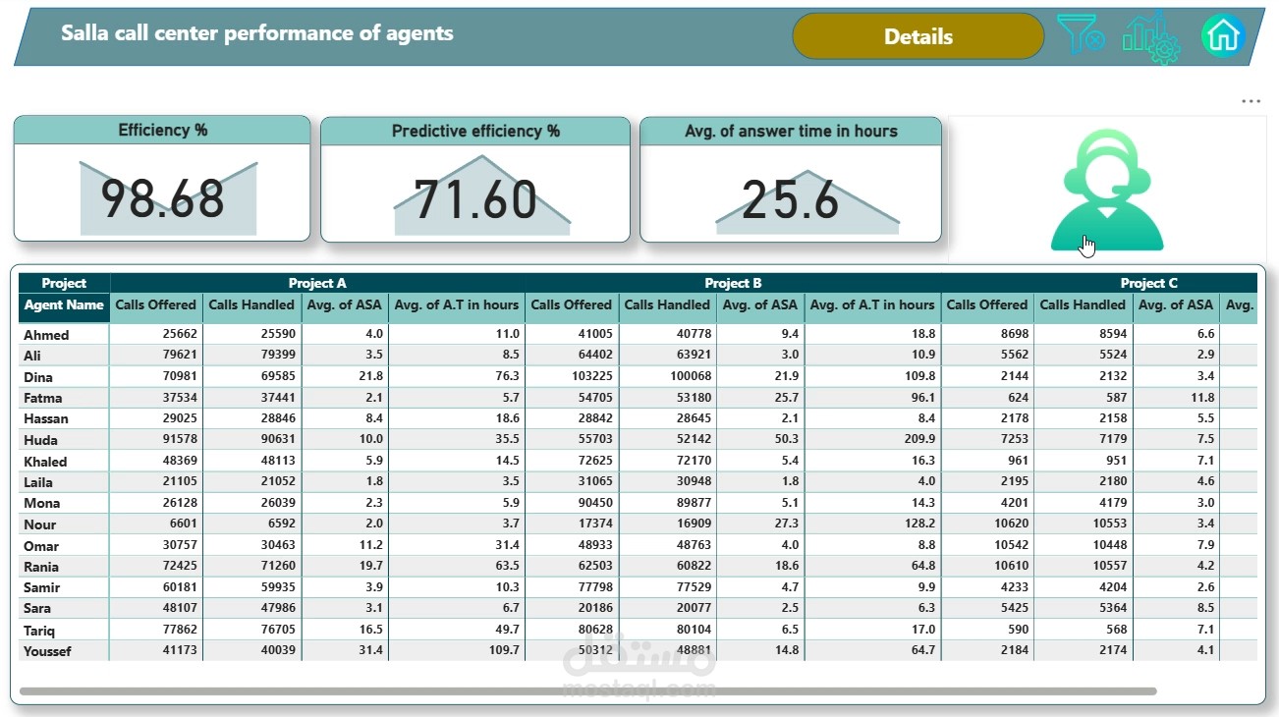Select the Rania agent row

[x=638, y=566]
